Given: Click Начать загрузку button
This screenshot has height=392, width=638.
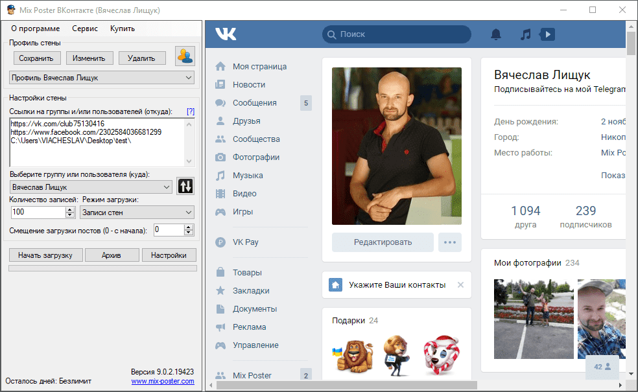Looking at the screenshot, I should (45, 255).
